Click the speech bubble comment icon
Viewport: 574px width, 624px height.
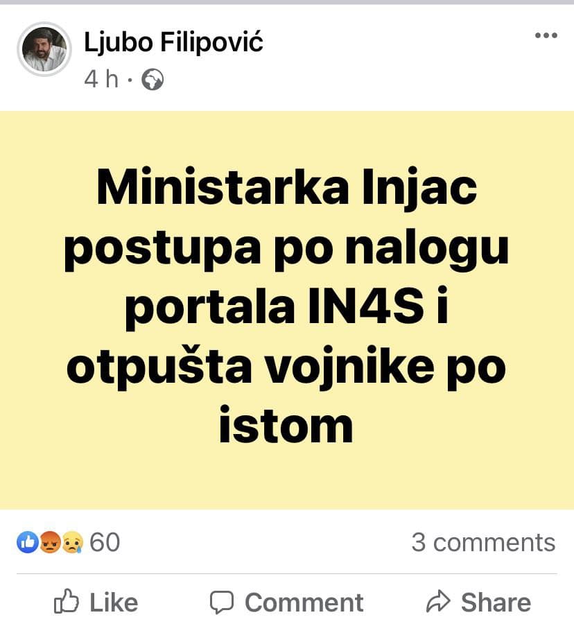point(222,602)
